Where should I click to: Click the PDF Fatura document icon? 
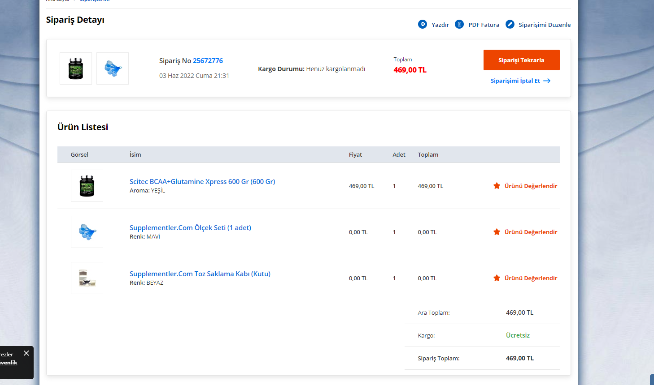[x=459, y=24]
